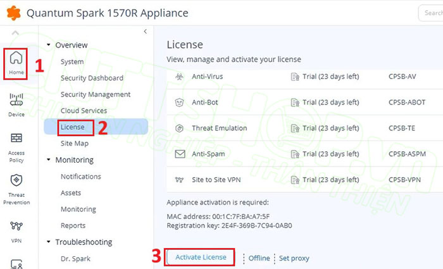Viewport: 443px width, 269px height.
Task: Click license status icon in Anti-Spam row
Action: pyautogui.click(x=295, y=154)
